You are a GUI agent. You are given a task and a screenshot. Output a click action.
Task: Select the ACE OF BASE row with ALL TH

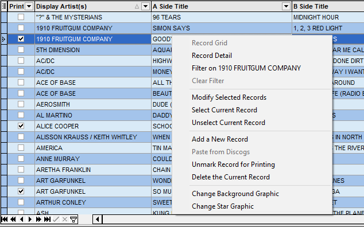[x=93, y=83]
